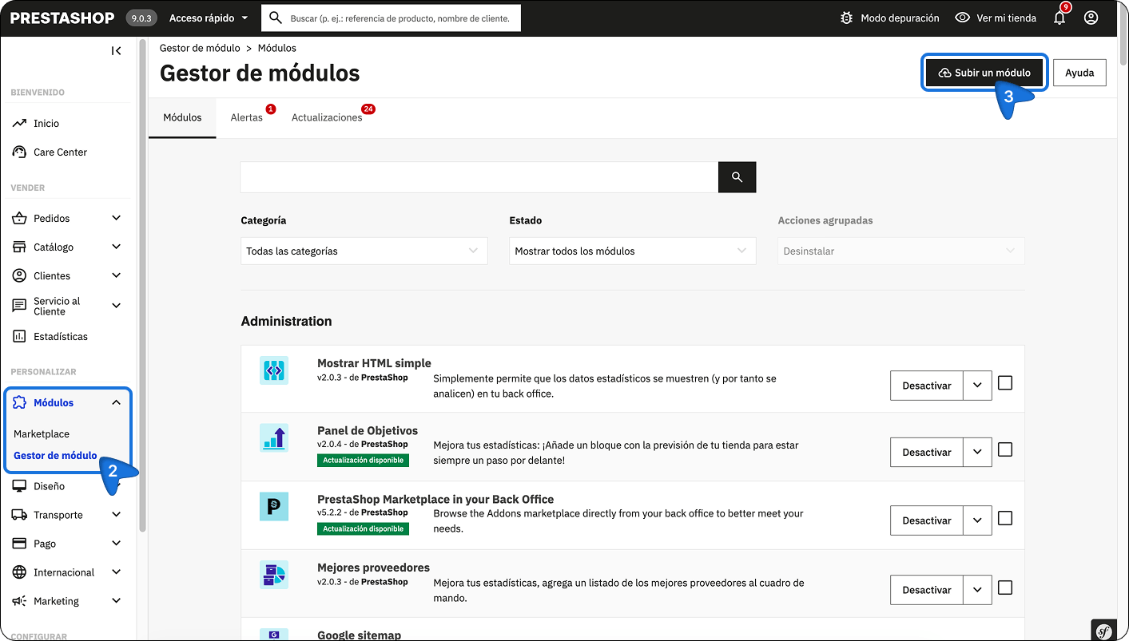Deactivate the Mostrar HTML simple module
The height and width of the screenshot is (641, 1129).
pos(927,386)
